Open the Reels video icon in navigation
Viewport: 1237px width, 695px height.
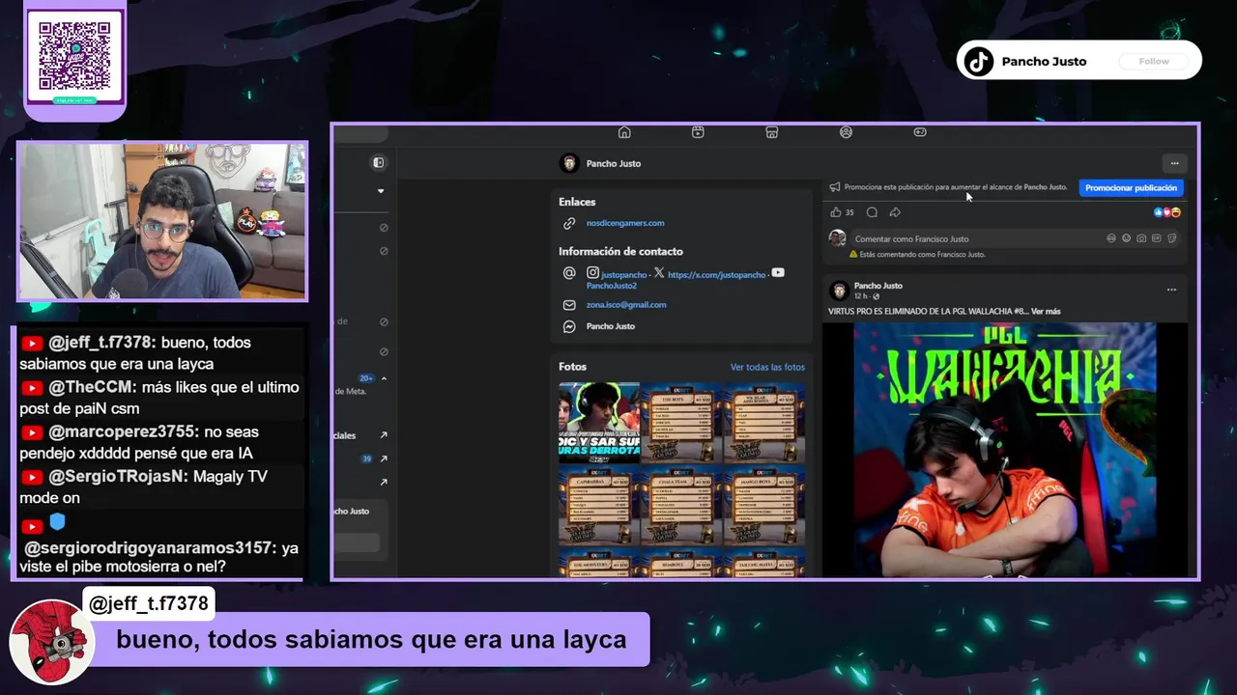(x=698, y=132)
